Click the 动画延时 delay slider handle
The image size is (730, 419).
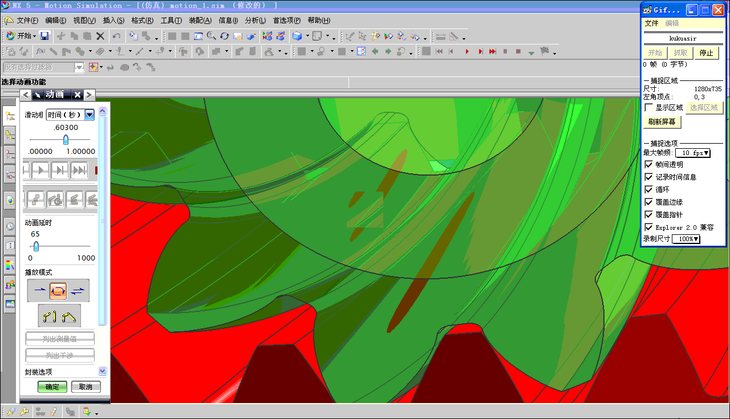click(x=36, y=246)
